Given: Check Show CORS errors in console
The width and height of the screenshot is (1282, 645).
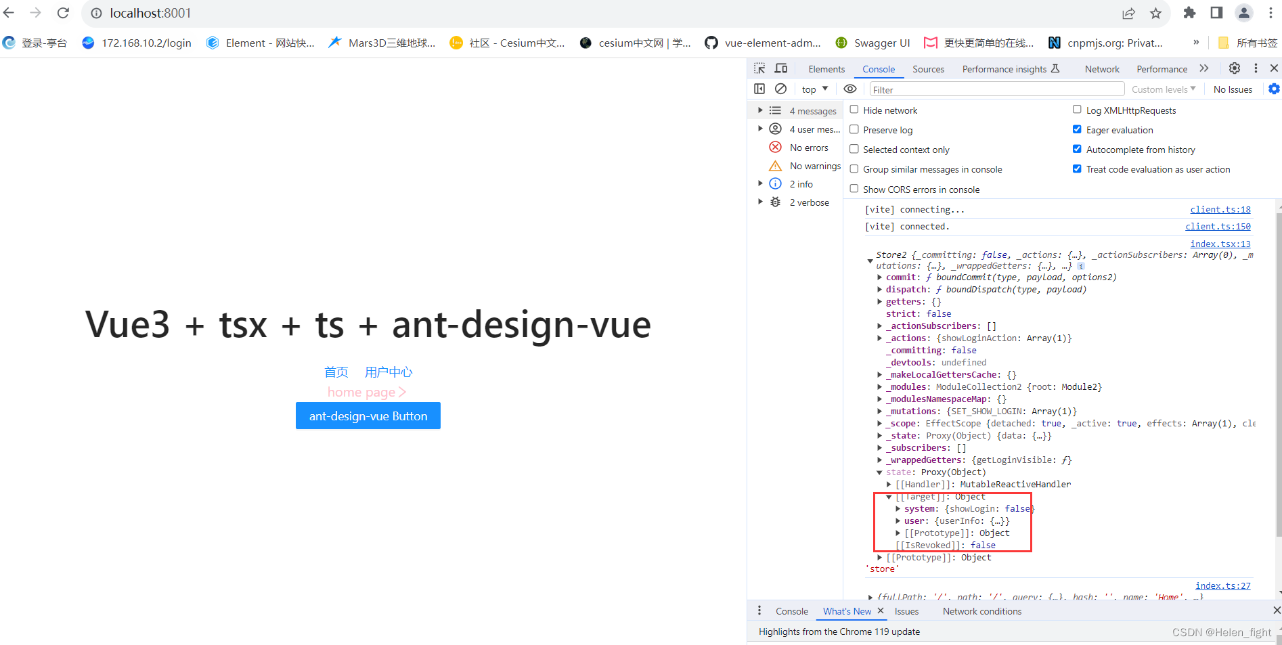Looking at the screenshot, I should 854,189.
